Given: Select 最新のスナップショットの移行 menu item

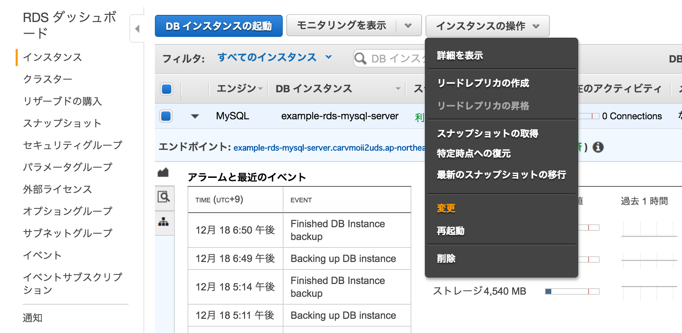Looking at the screenshot, I should 501,175.
